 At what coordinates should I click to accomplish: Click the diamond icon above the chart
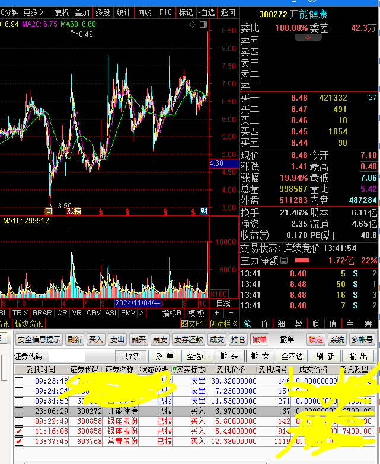pyautogui.click(x=192, y=25)
